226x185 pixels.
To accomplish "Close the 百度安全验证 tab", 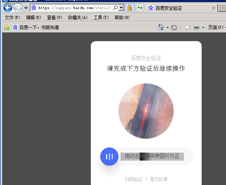I will click(x=213, y=8).
